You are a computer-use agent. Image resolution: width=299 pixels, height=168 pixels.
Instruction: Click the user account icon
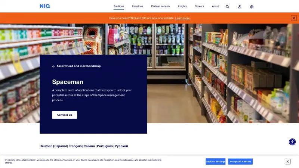pyautogui.click(x=240, y=7)
